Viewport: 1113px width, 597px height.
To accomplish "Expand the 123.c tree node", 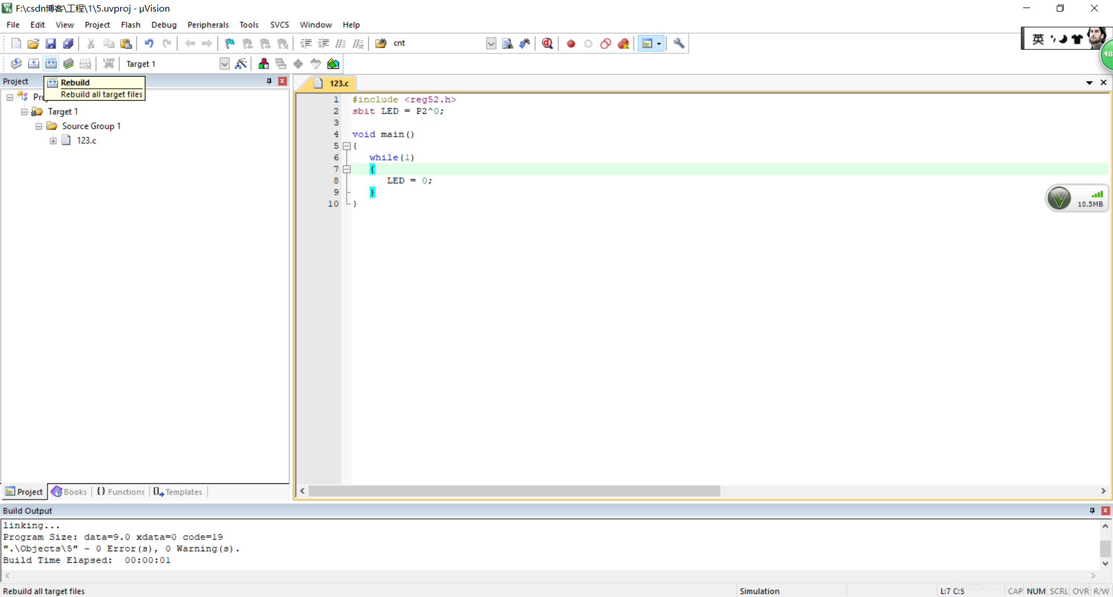I will [x=53, y=141].
